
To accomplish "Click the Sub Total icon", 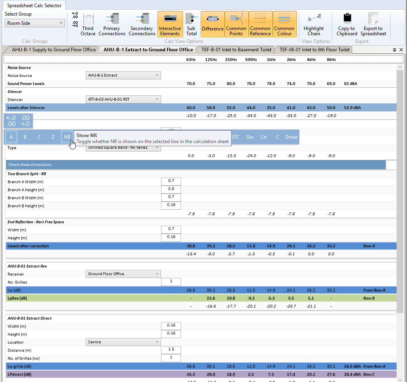I will [191, 24].
